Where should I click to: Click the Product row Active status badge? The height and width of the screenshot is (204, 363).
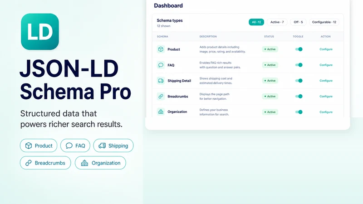[270, 49]
